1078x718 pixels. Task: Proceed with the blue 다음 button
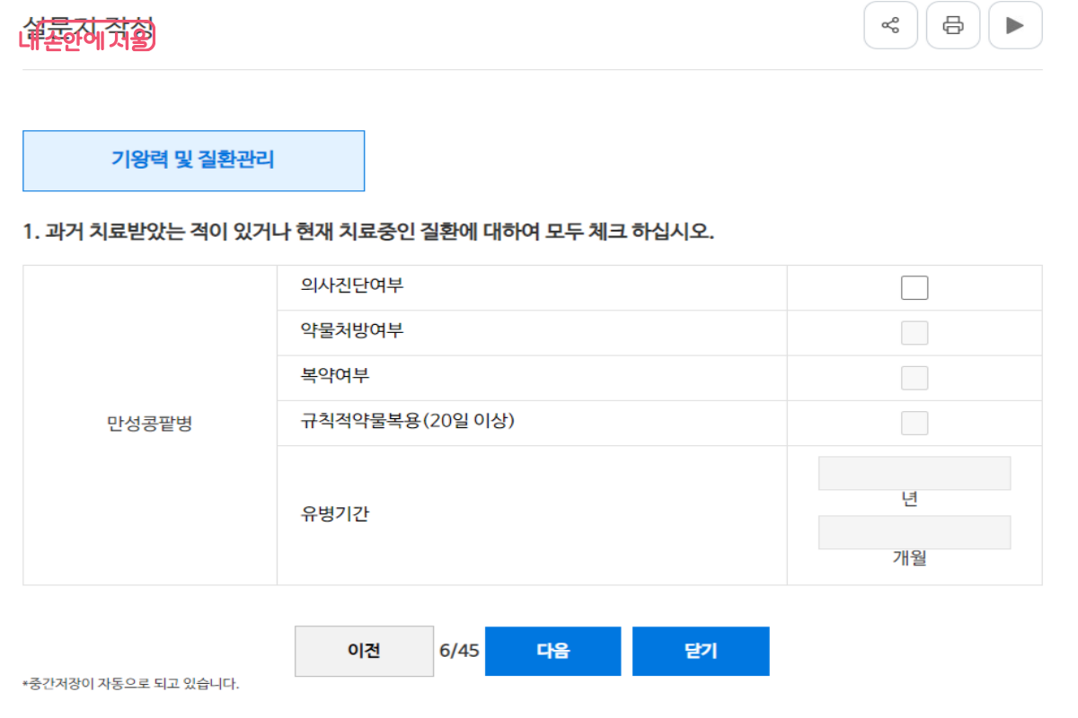552,651
